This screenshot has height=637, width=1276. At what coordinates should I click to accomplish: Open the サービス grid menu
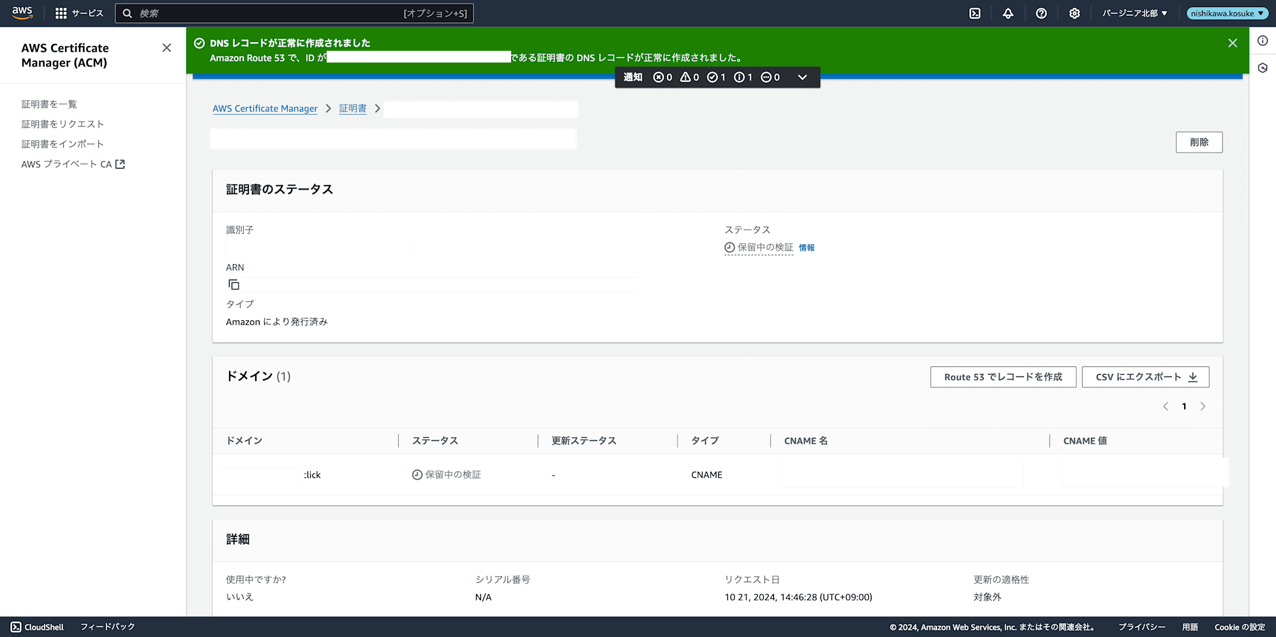click(x=79, y=13)
